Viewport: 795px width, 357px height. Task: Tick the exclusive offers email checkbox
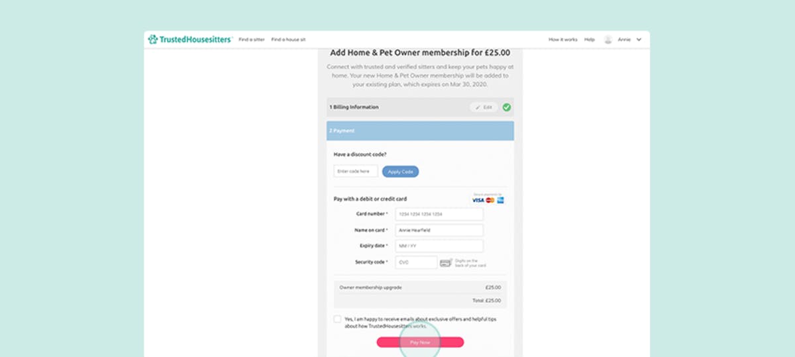pos(338,319)
